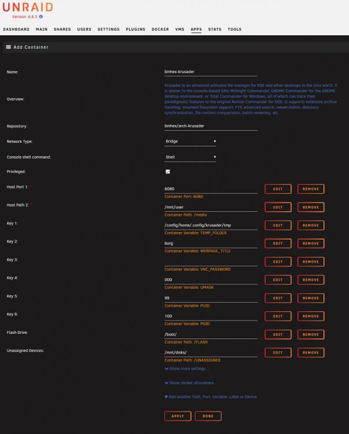Click the Done button
The width and height of the screenshot is (349, 434).
coord(208,416)
